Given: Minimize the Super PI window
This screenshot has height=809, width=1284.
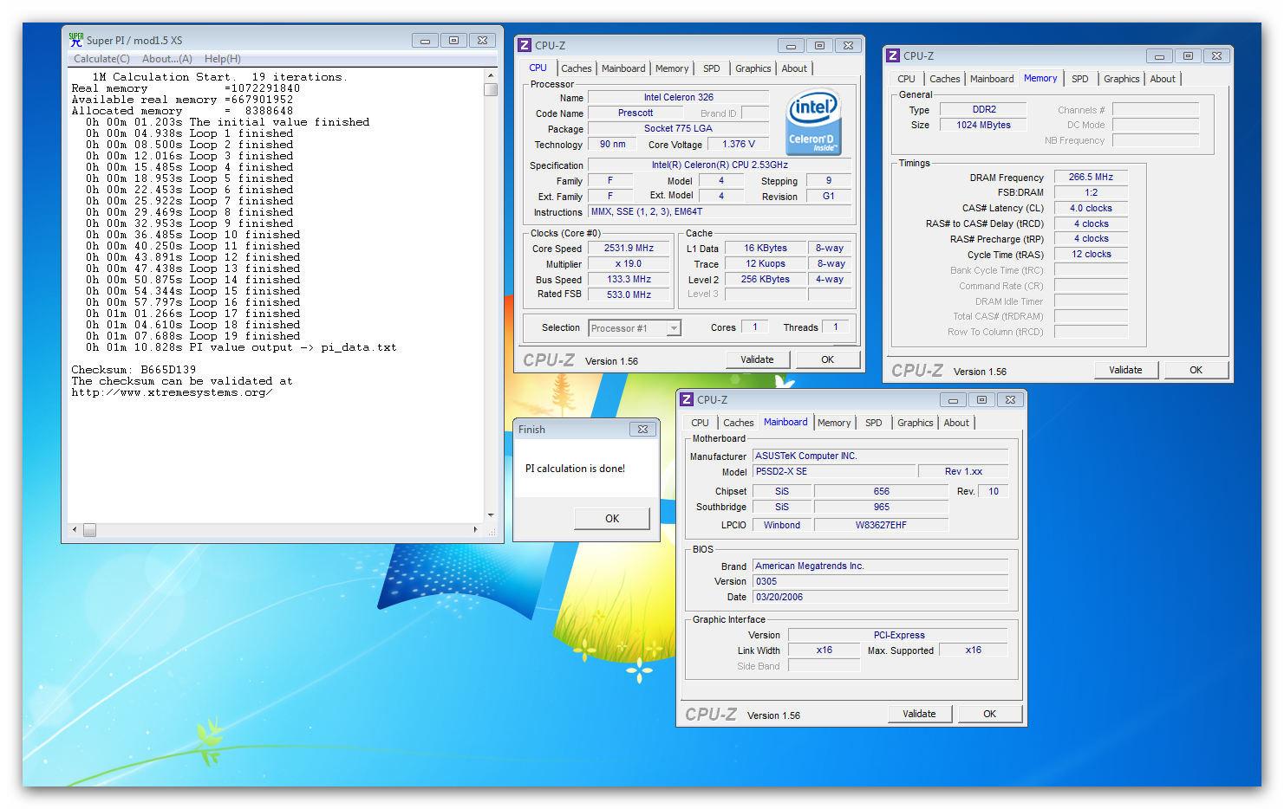Looking at the screenshot, I should click(x=425, y=40).
